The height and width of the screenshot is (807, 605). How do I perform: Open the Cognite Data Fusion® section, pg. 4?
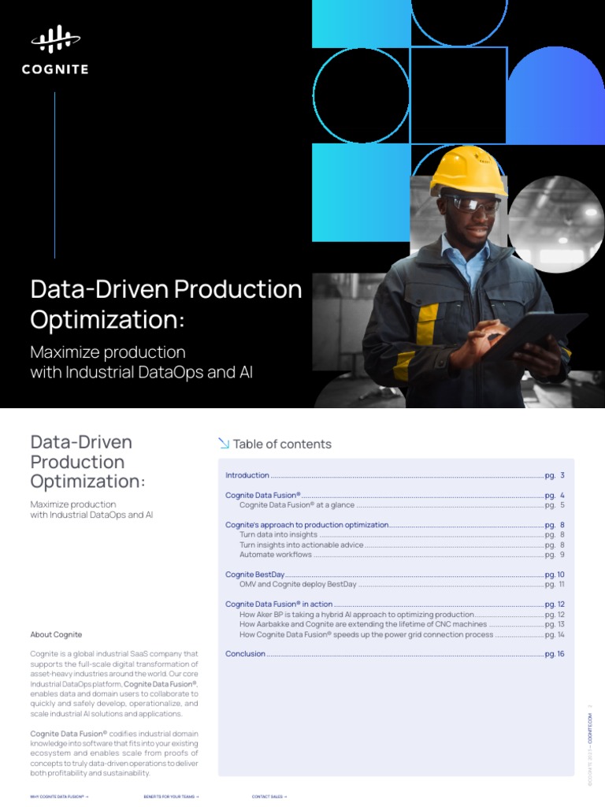point(395,495)
